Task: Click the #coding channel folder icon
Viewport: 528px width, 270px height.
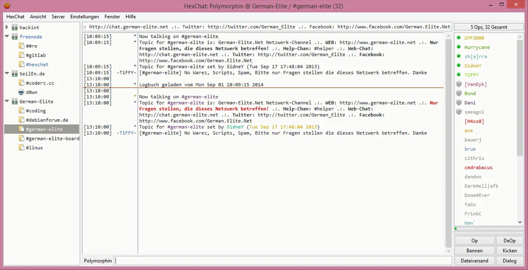Action: [x=21, y=111]
